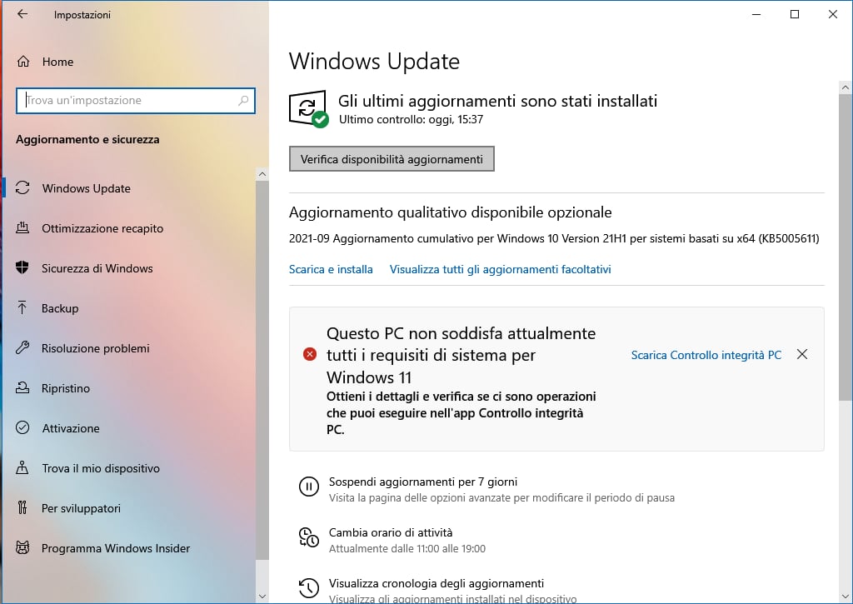
Task: Open Attivazione checkmark icon
Action: pos(22,427)
